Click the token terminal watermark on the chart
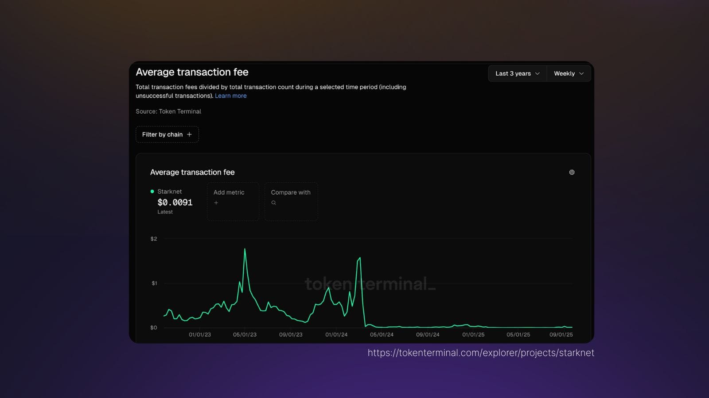This screenshot has width=709, height=398. [371, 284]
